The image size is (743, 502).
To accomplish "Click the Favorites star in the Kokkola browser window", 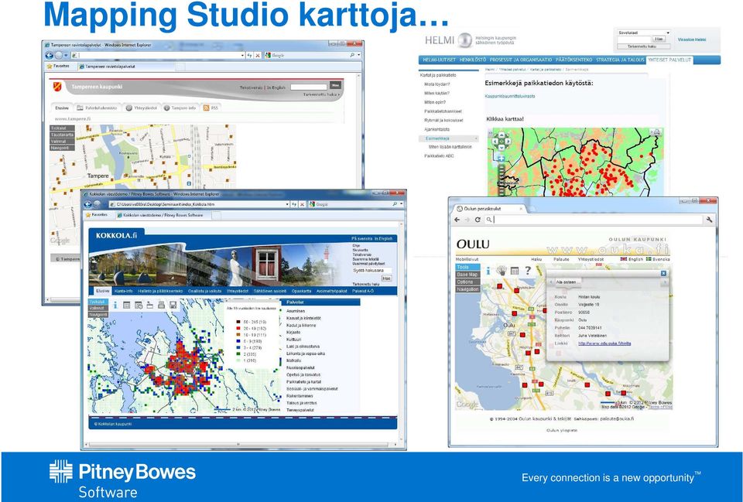I will (x=88, y=215).
